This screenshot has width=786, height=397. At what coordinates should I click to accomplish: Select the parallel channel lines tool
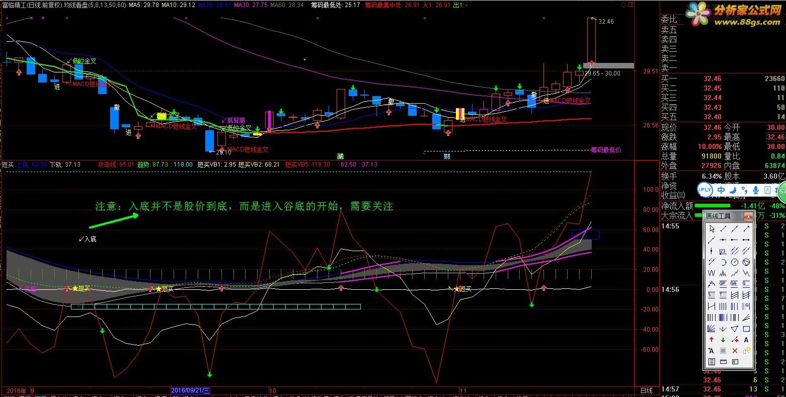coord(734,251)
